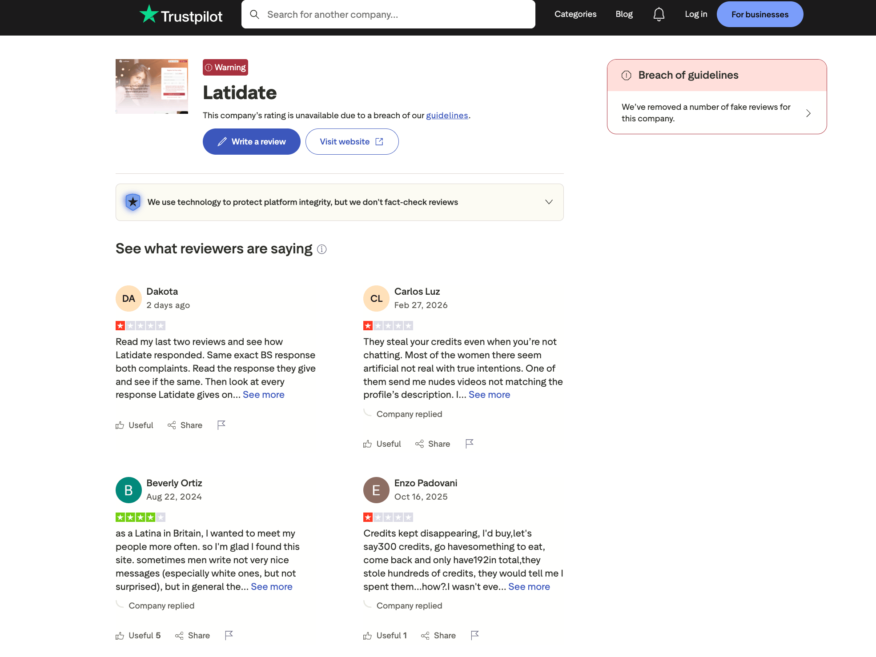
Task: Open the Categories menu
Action: coord(575,14)
